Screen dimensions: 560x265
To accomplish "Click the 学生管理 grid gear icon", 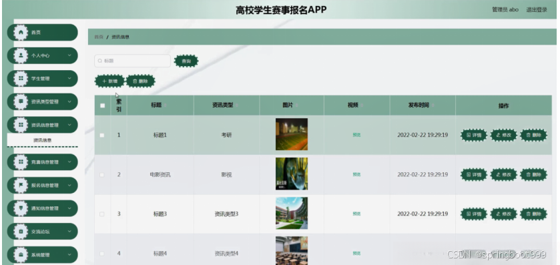I will point(21,79).
